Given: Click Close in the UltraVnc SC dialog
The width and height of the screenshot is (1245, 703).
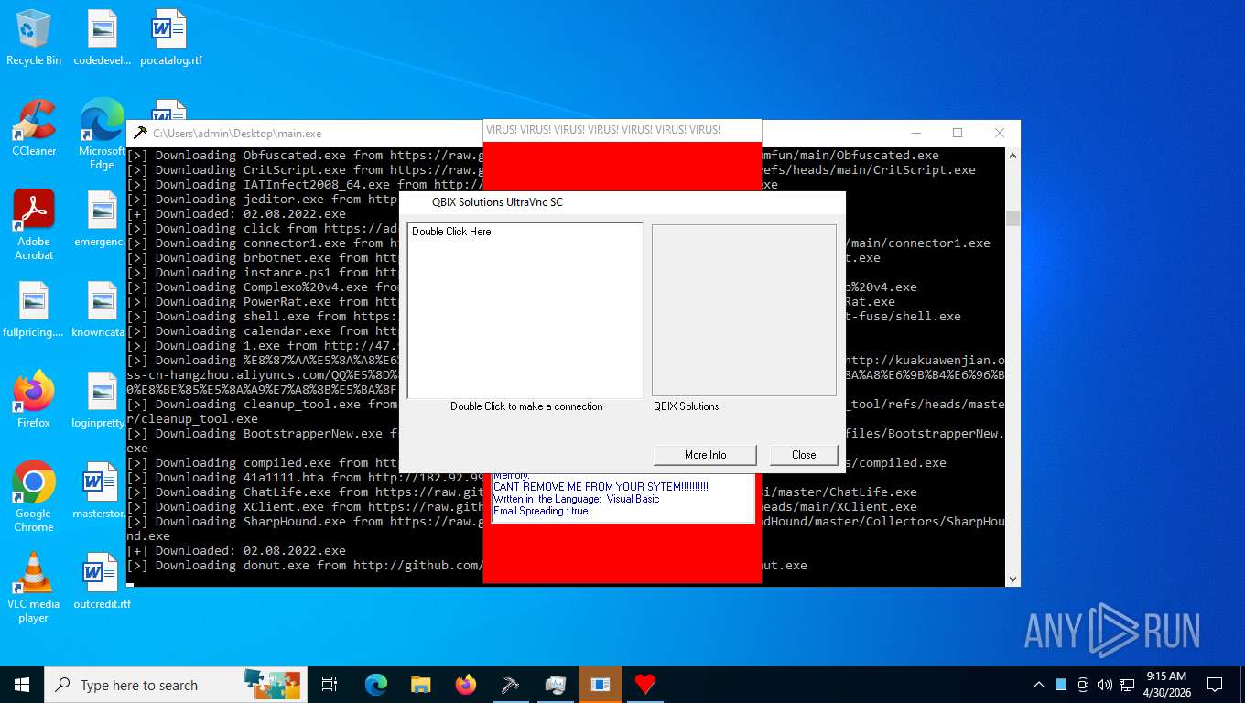Looking at the screenshot, I should (804, 455).
